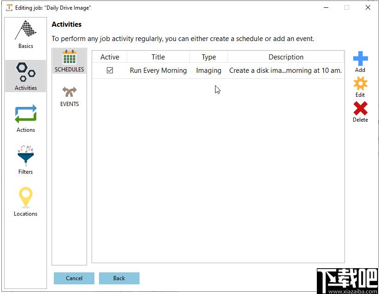Viewport: 379px width, 294px height.
Task: Click the orange gear Edit icon
Action: click(x=360, y=84)
